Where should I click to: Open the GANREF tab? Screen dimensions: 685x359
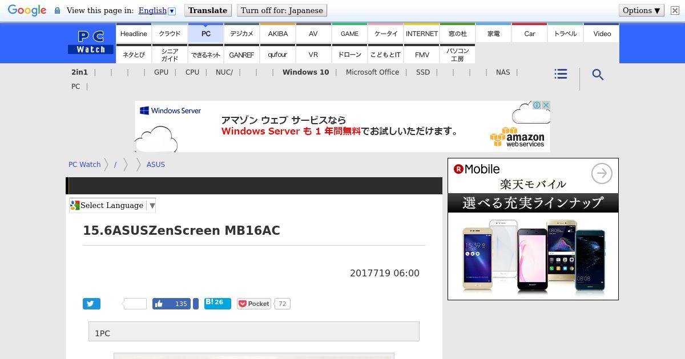coord(241,55)
